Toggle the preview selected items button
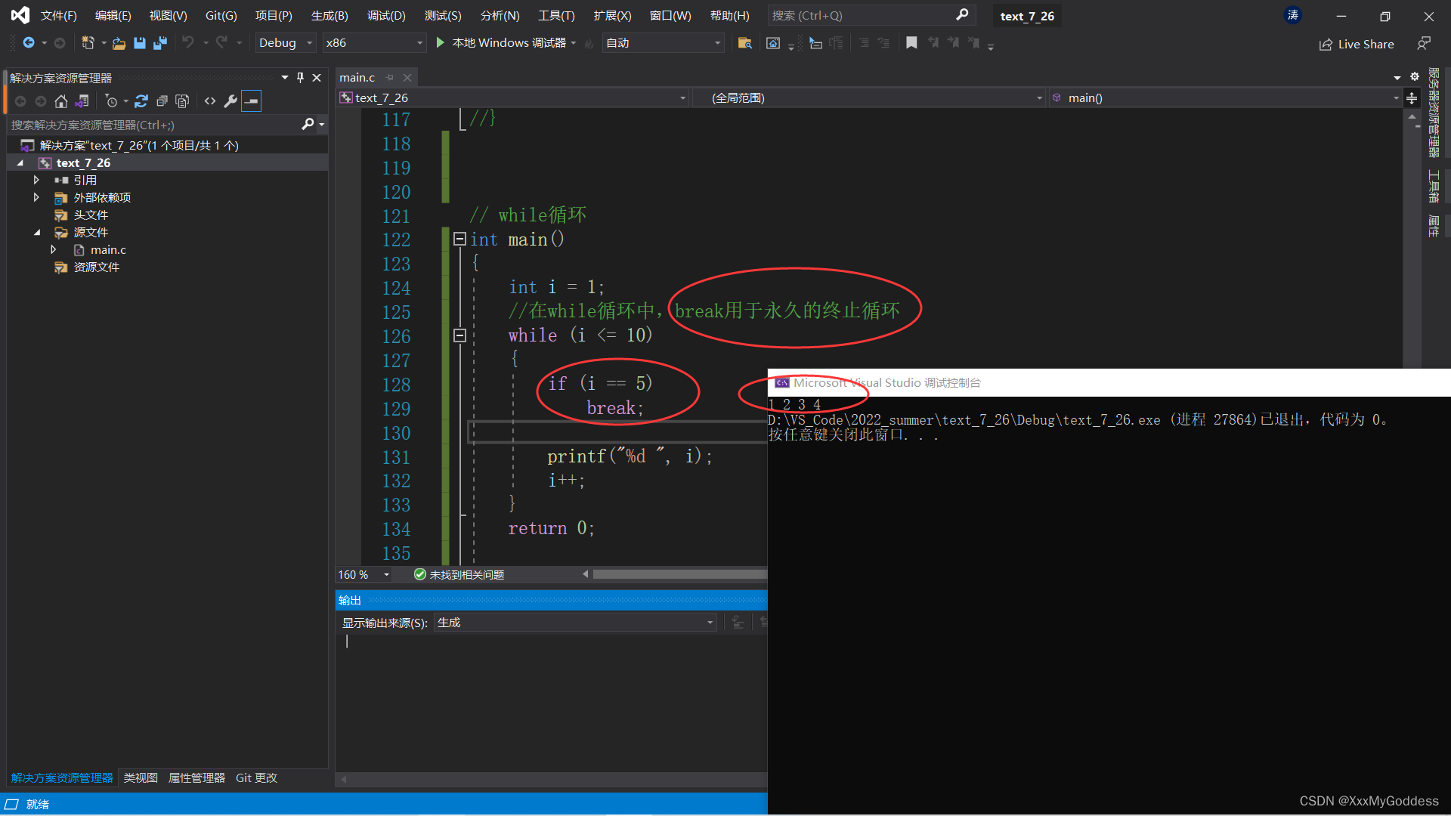The height and width of the screenshot is (816, 1451). click(x=252, y=101)
